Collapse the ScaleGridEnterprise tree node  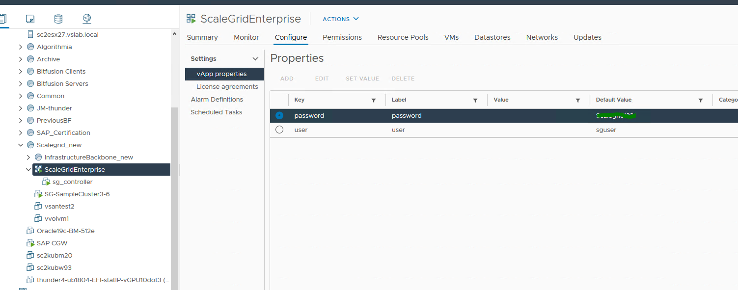(x=28, y=170)
